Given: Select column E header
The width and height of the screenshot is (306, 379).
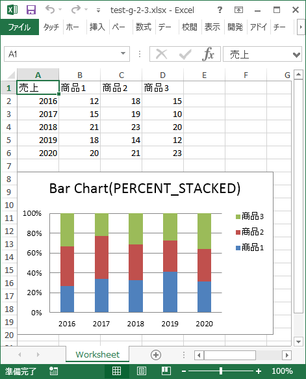Looking at the screenshot, I should (204, 75).
